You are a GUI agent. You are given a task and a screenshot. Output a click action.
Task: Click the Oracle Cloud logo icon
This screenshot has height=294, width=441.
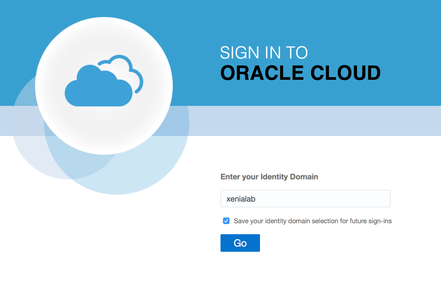[104, 81]
